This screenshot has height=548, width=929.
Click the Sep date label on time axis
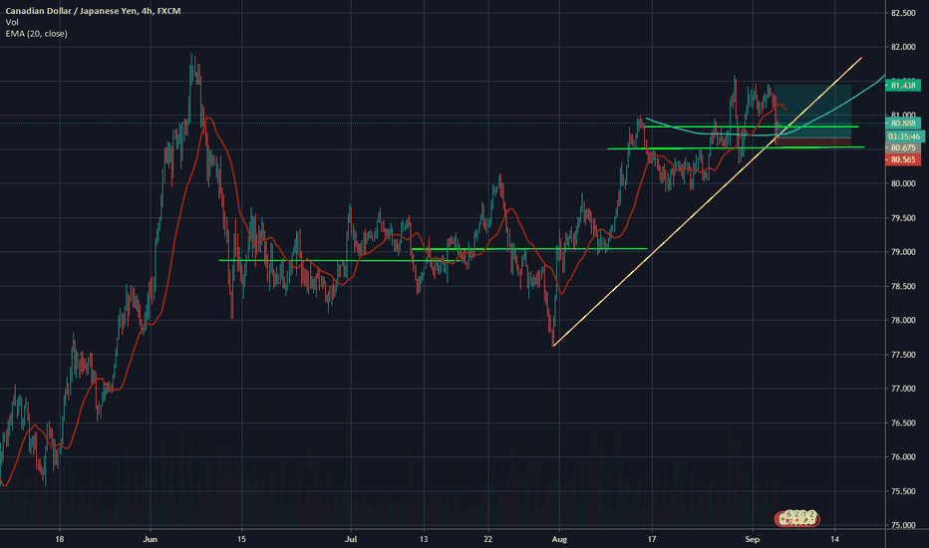752,539
